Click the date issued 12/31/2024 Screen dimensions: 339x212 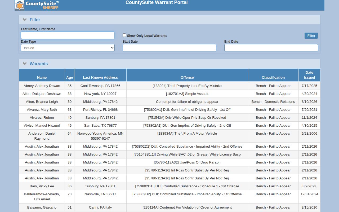click(x=309, y=194)
